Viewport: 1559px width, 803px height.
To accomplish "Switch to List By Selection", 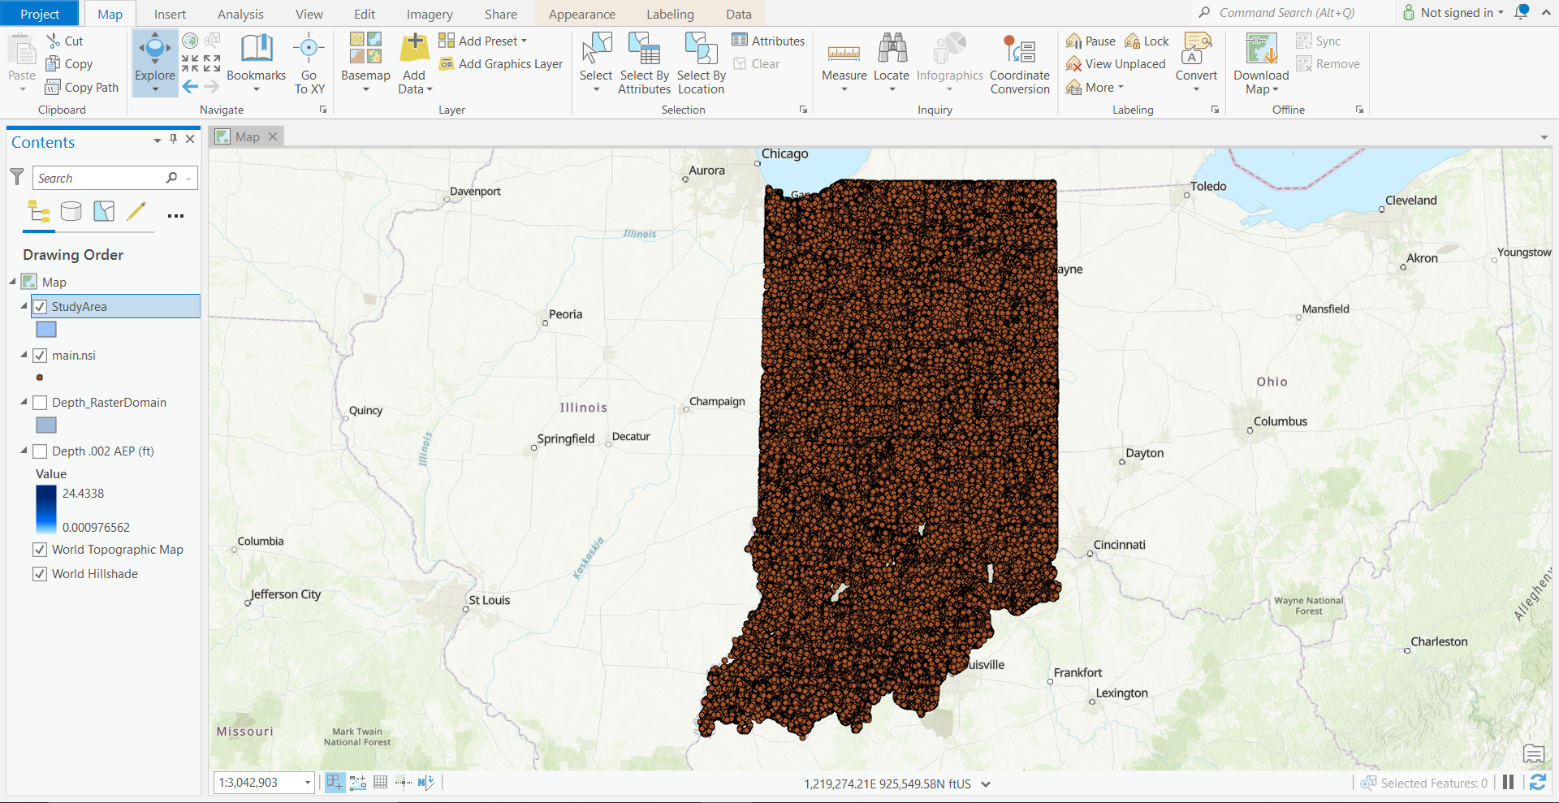I will 104,212.
